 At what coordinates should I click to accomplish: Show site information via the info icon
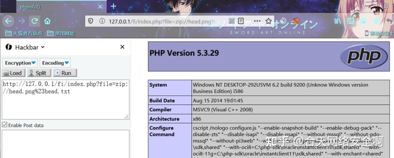[x=102, y=21]
